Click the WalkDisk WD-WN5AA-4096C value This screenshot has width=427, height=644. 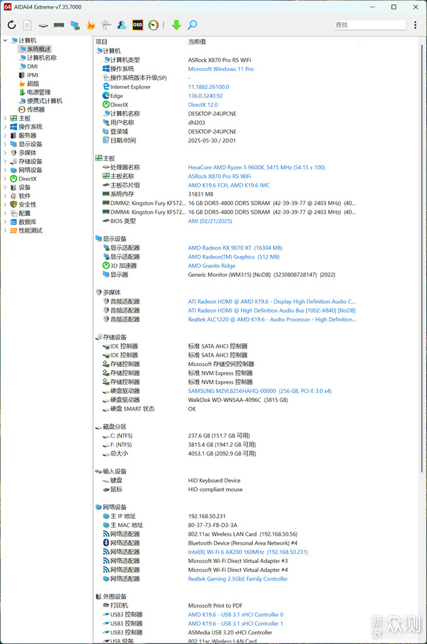(238, 399)
